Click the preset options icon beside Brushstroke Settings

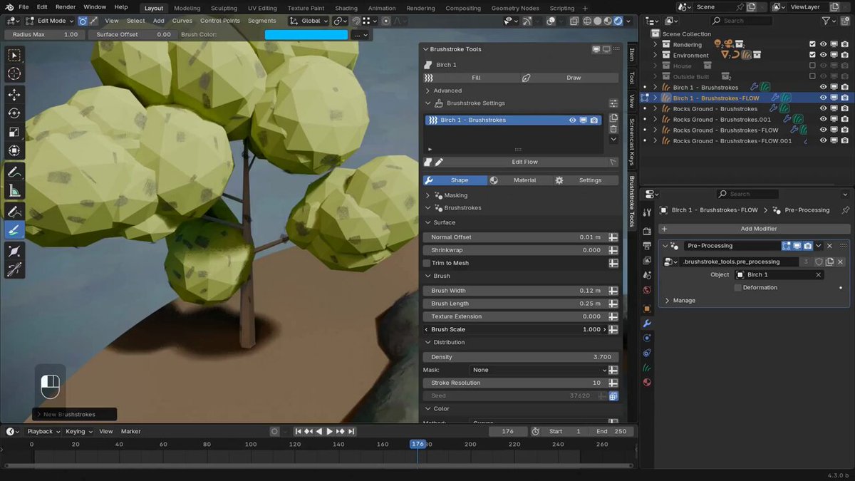pos(613,103)
